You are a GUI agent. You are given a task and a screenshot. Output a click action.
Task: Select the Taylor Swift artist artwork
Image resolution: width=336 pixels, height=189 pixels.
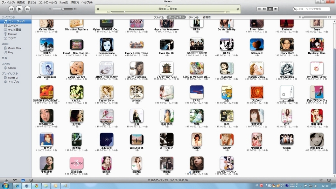106,92
